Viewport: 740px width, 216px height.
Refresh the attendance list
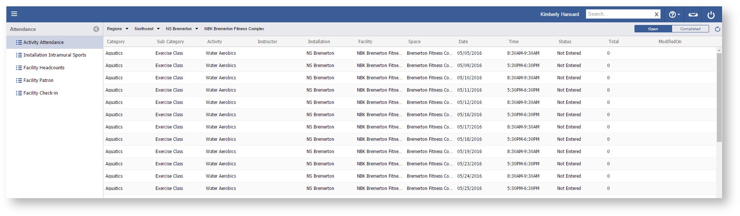point(717,29)
